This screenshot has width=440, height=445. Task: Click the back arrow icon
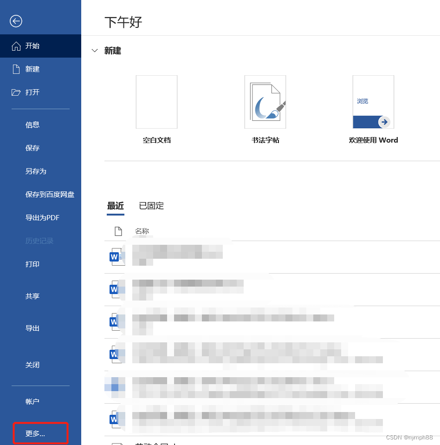pos(16,21)
